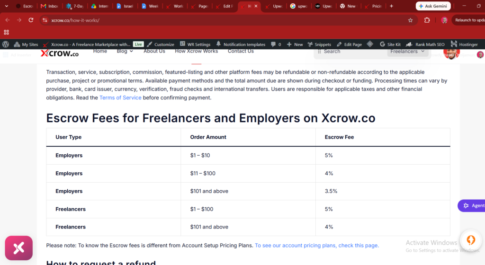Viewport: 485px width, 265px height.
Task: Switch to the Week docs tab
Action: (x=150, y=6)
